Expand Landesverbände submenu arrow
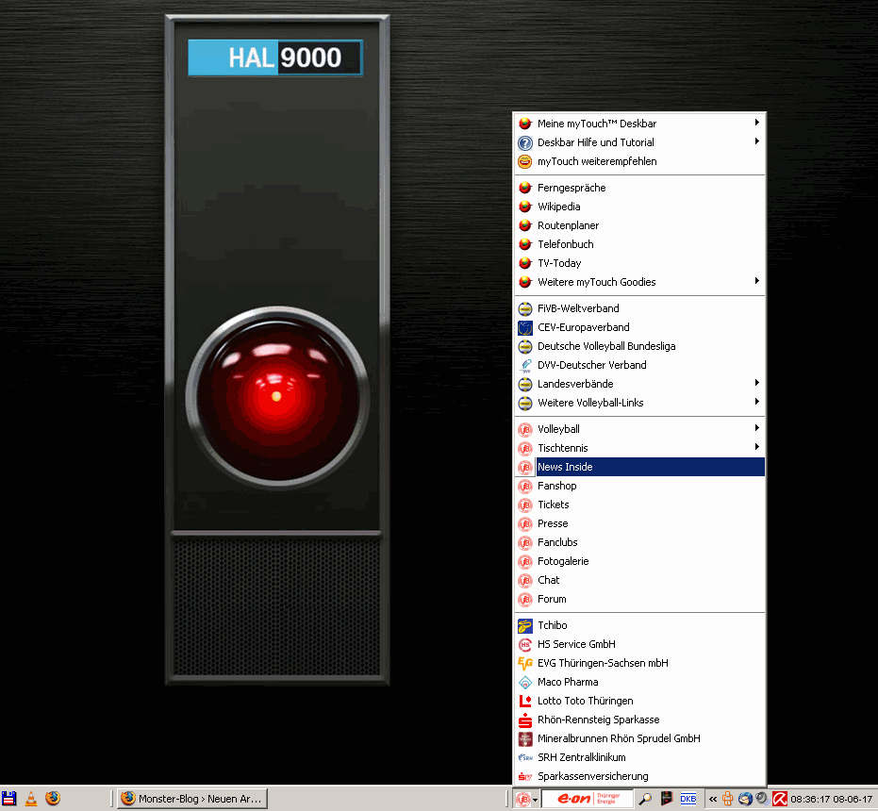Image resolution: width=878 pixels, height=811 pixels. click(757, 383)
